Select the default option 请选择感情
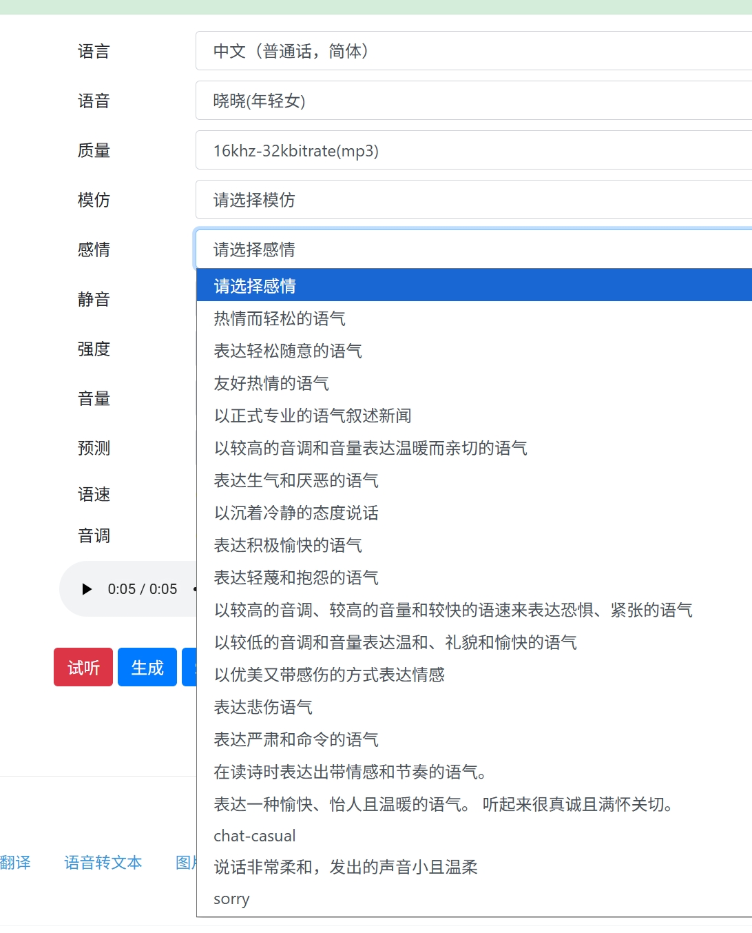This screenshot has width=752, height=933. pos(474,285)
